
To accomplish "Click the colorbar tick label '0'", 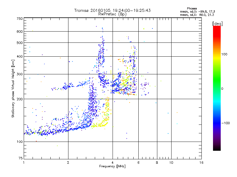I will click(222, 89).
